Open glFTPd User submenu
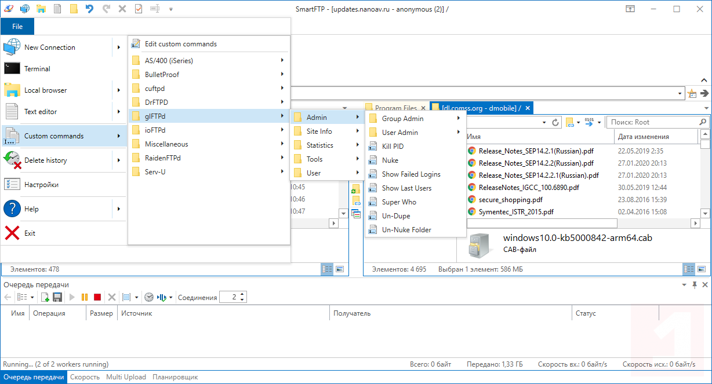Viewport: 712px width, 384px height. point(327,173)
